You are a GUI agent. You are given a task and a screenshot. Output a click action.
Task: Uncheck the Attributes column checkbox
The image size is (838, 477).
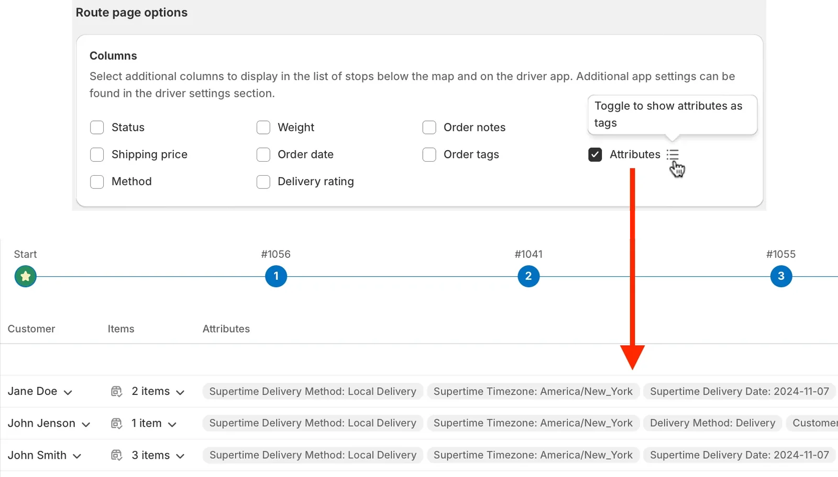tap(595, 155)
